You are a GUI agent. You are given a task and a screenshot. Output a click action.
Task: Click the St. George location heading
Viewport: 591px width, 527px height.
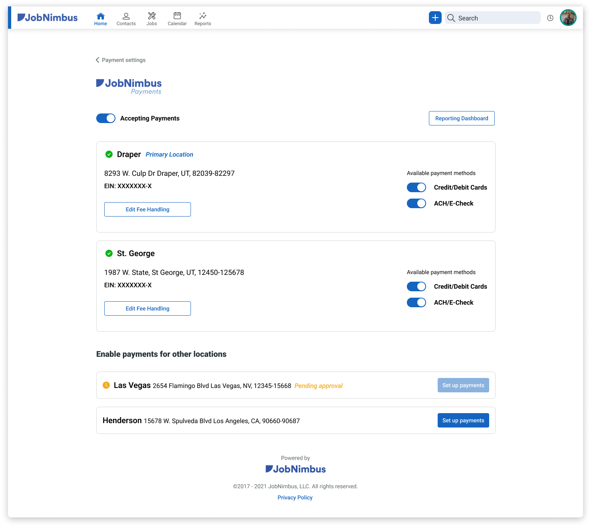coord(136,253)
